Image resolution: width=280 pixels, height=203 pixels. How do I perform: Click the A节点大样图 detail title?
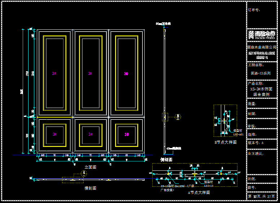(x=198, y=193)
